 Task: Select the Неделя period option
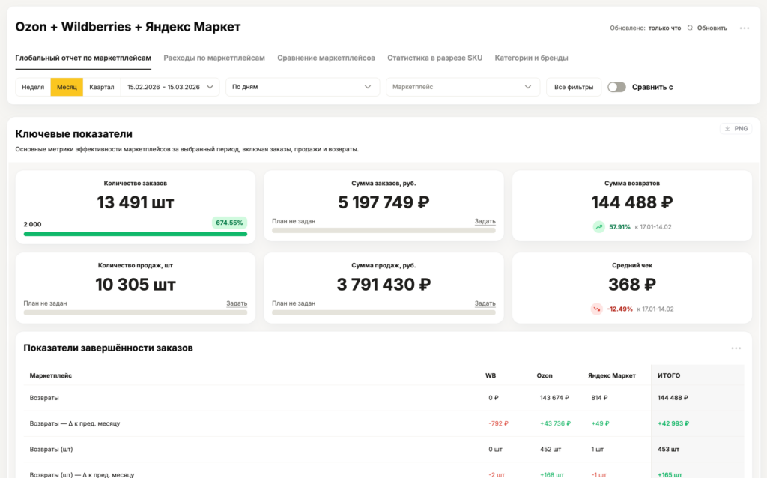33,87
